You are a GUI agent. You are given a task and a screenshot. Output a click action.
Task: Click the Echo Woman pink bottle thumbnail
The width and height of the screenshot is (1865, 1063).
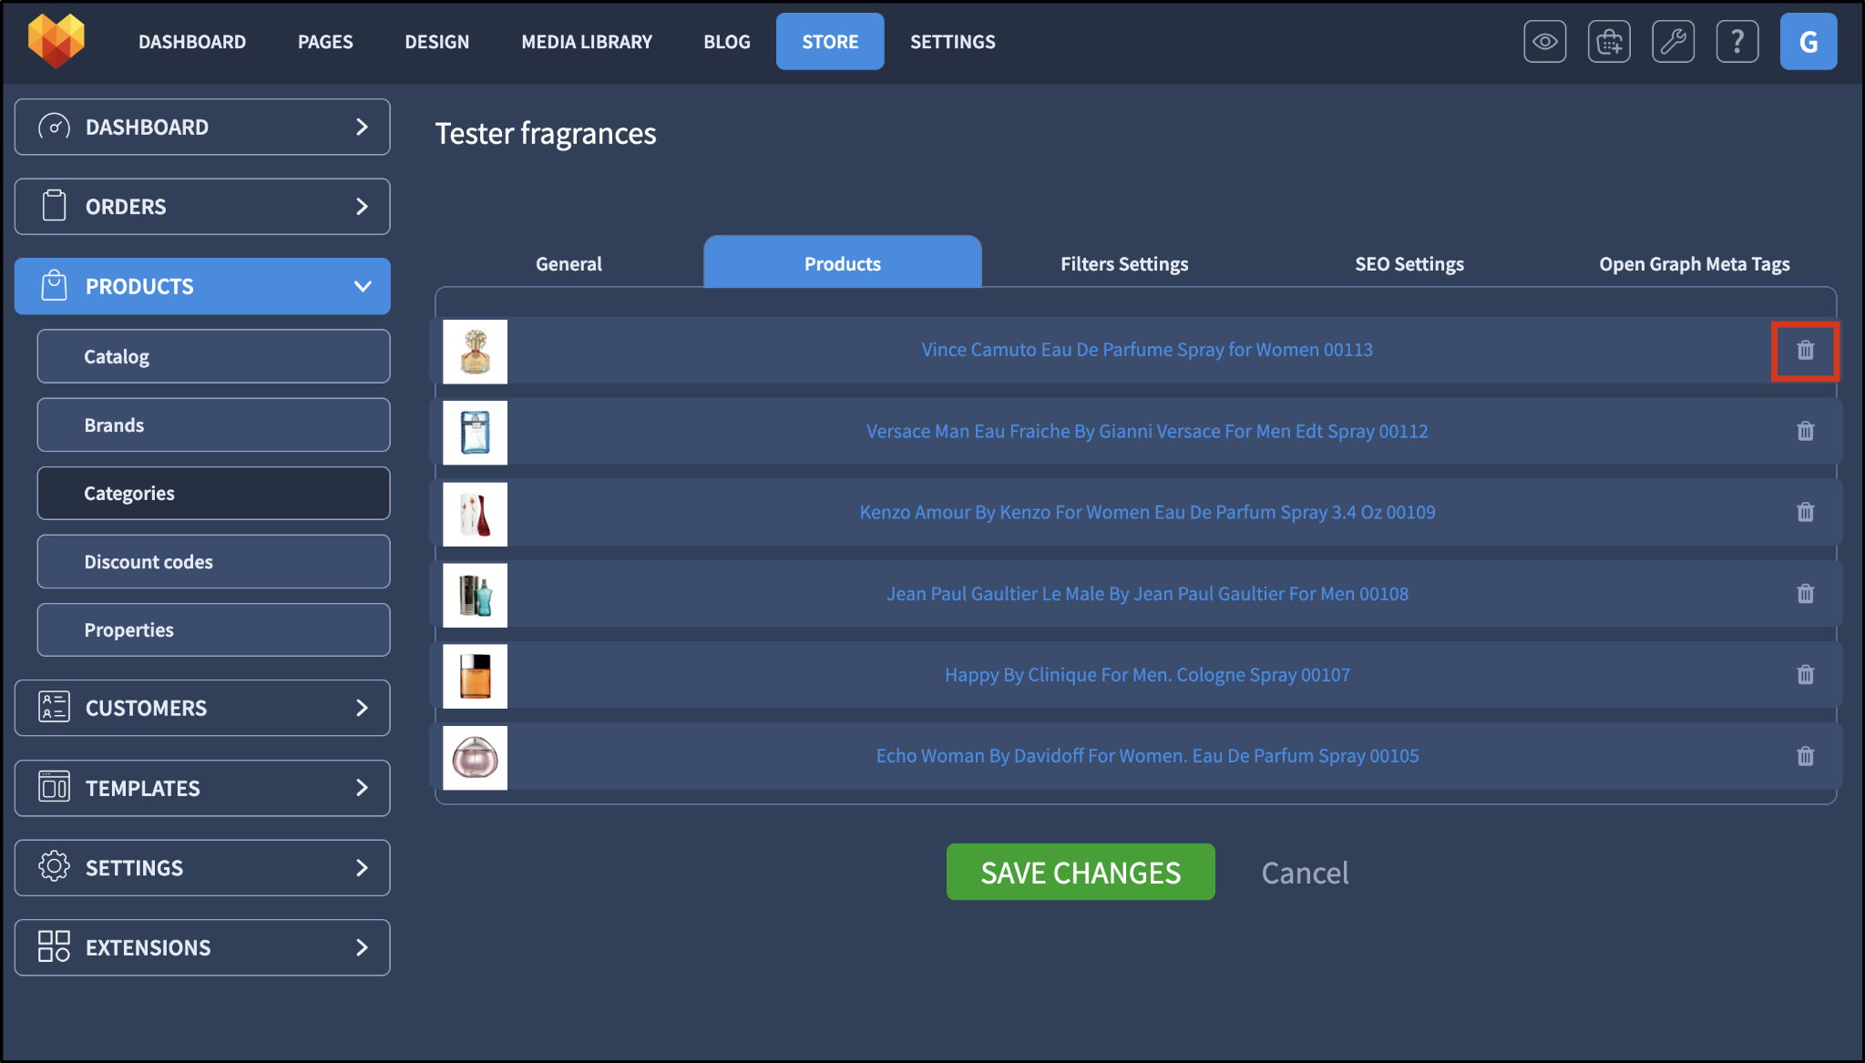coord(475,758)
